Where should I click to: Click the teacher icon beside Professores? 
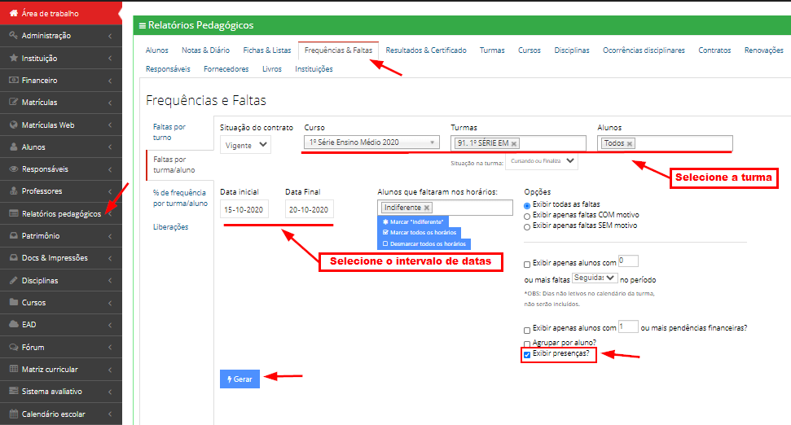pos(14,191)
